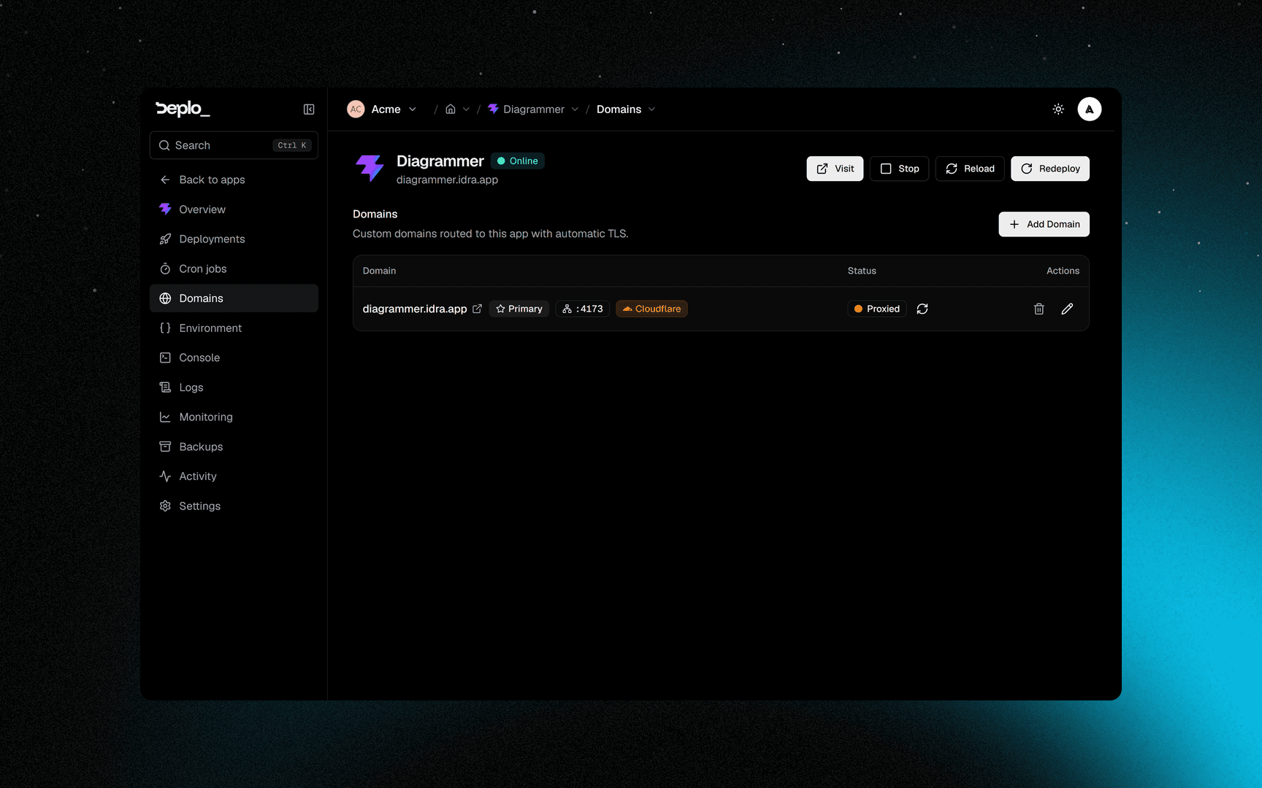
Task: Click the Domain column header
Action: pos(379,271)
